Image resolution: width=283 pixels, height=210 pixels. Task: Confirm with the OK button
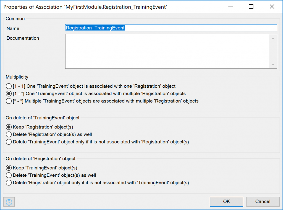[x=226, y=201]
